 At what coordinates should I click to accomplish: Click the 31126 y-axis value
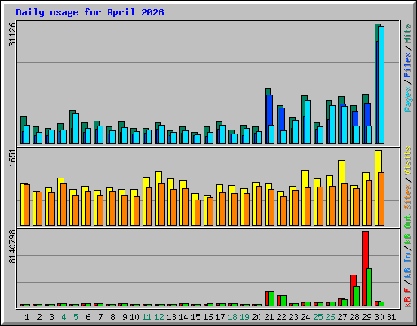pos(12,34)
